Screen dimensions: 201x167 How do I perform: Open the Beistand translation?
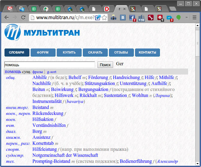tap(41, 107)
